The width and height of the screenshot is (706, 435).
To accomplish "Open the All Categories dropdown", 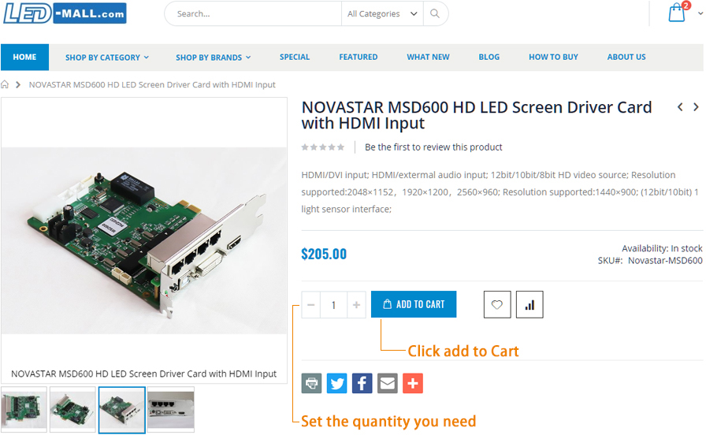I will (x=382, y=13).
